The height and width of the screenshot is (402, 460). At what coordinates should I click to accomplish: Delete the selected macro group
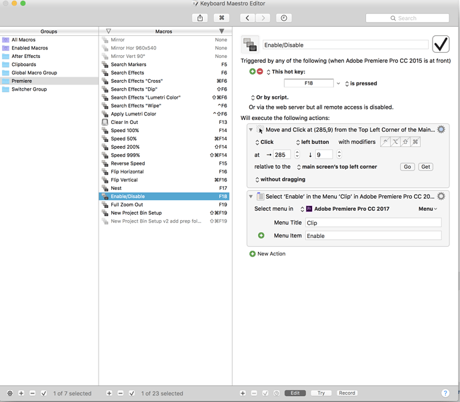tap(32, 393)
